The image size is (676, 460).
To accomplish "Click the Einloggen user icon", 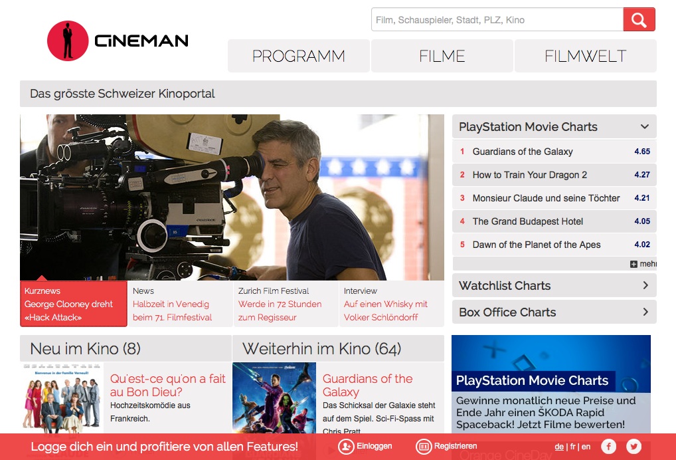I will [345, 447].
